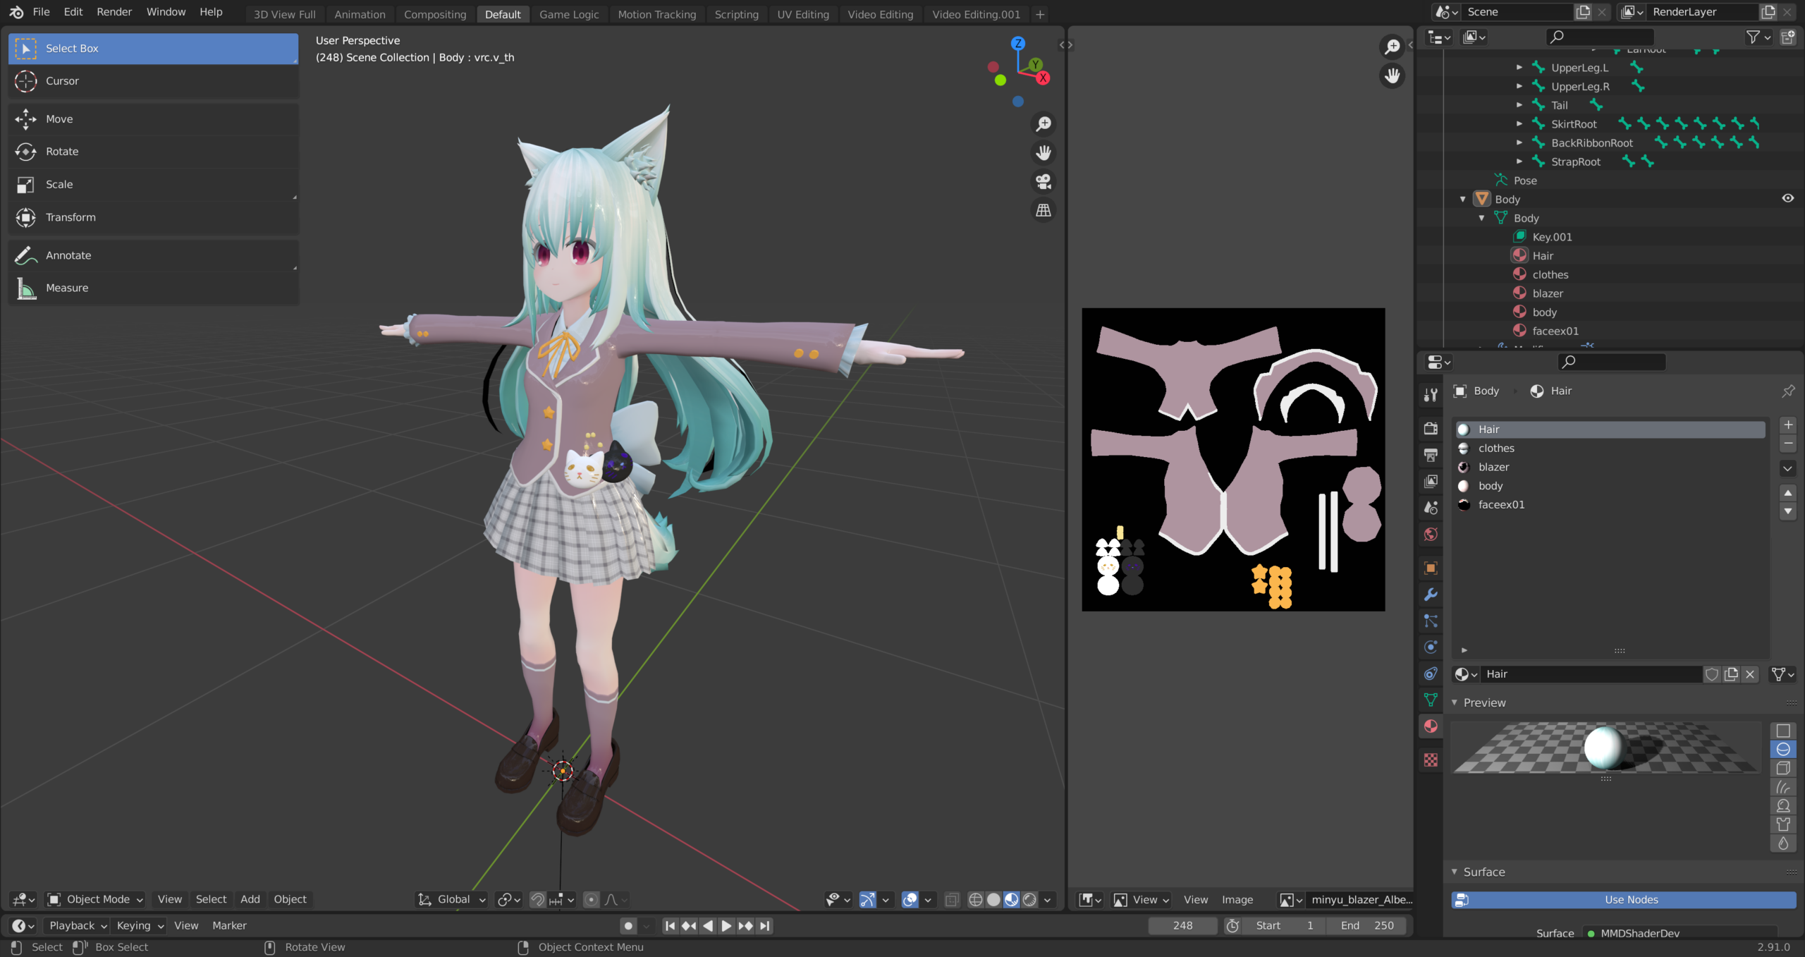This screenshot has width=1805, height=957.
Task: Open the Add menu in viewport header
Action: 250,899
